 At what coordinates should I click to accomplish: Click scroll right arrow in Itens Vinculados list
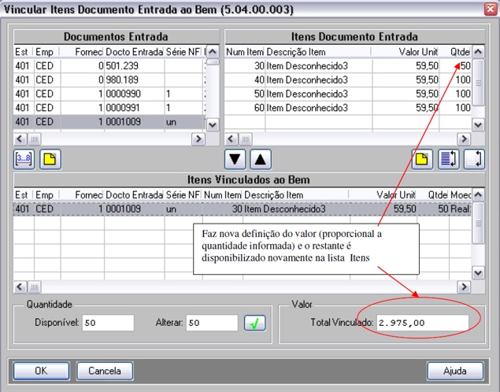coord(464,287)
